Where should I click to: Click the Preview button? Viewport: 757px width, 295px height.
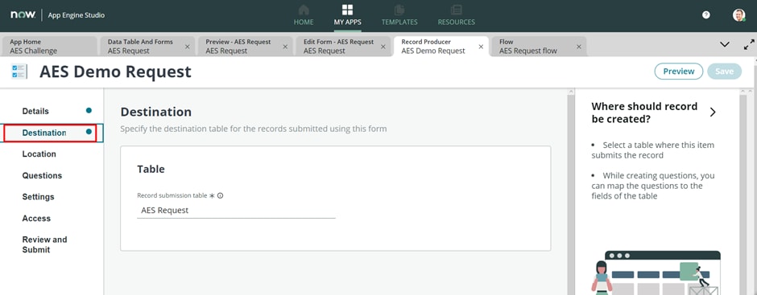(679, 72)
